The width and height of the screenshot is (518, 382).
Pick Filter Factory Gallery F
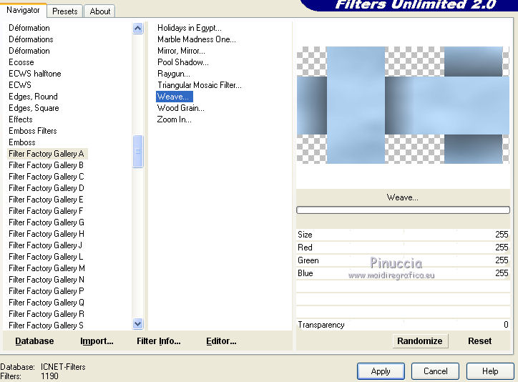(46, 211)
